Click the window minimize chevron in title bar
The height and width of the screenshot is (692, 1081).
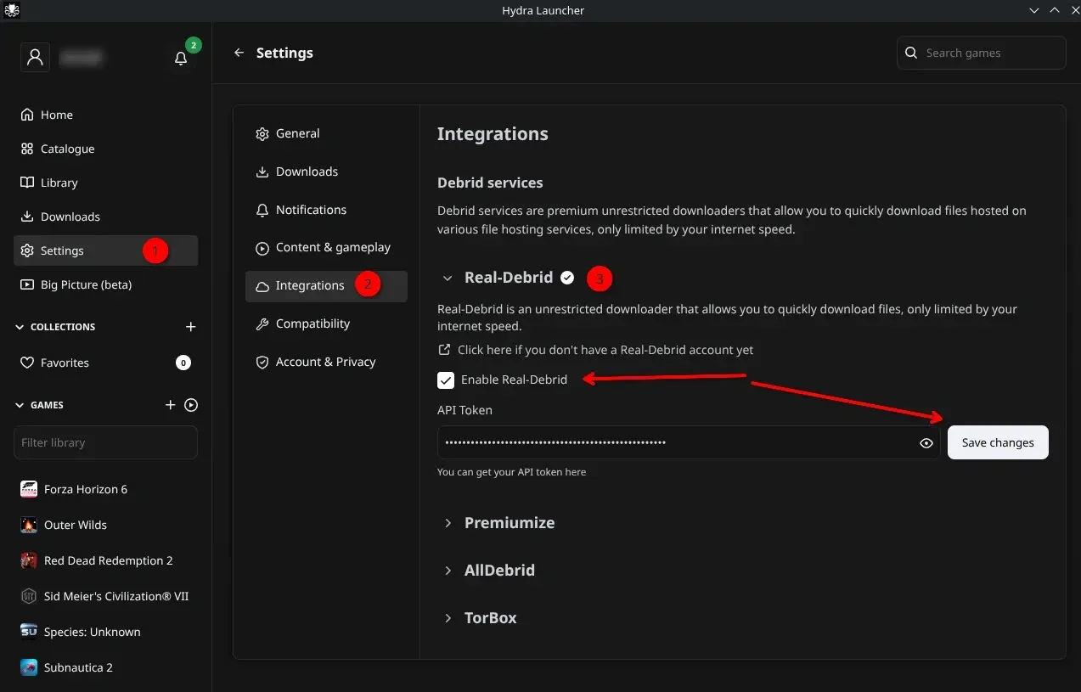(x=1034, y=10)
